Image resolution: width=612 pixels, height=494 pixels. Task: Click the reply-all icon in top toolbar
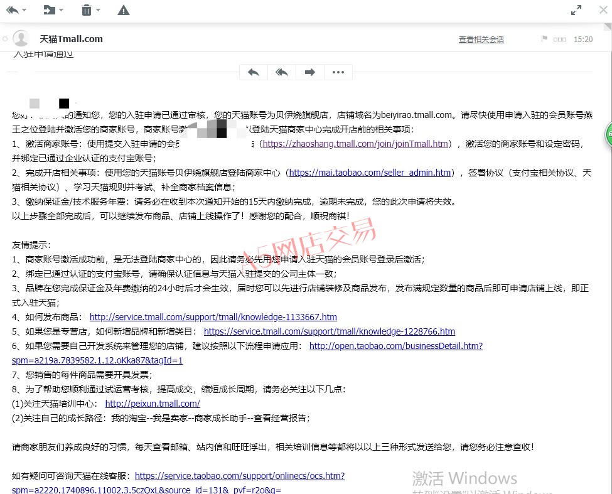pyautogui.click(x=13, y=10)
